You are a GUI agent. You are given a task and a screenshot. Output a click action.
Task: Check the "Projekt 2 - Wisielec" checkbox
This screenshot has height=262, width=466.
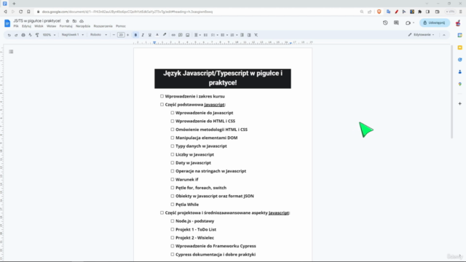click(x=173, y=238)
